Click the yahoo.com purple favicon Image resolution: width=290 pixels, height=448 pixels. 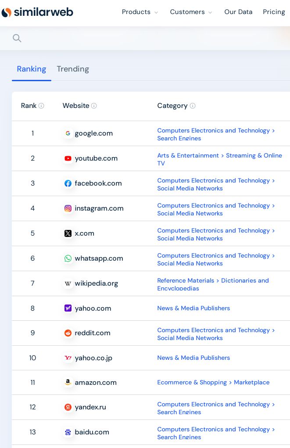[68, 308]
